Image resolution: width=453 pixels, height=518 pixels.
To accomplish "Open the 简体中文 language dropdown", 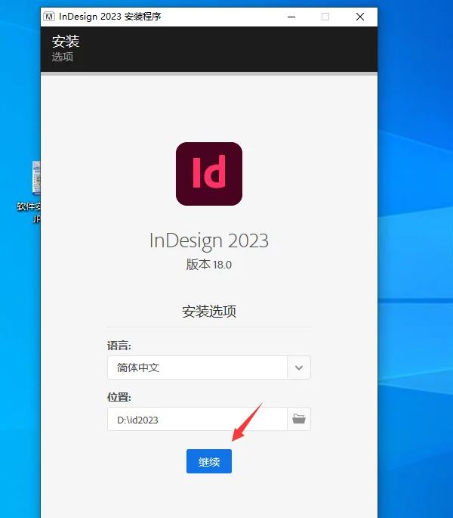I will click(209, 368).
